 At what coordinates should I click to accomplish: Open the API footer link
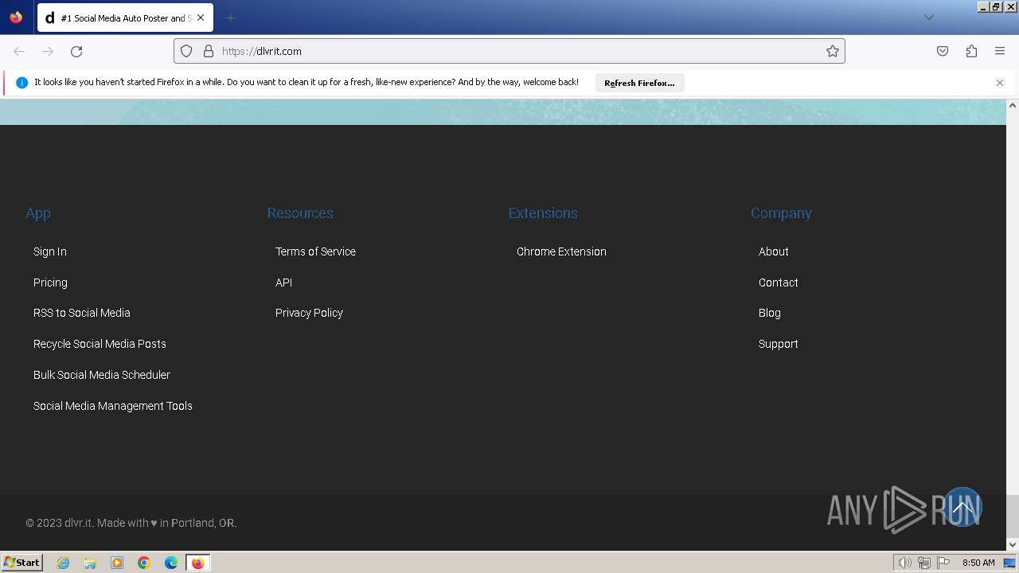pyautogui.click(x=283, y=283)
